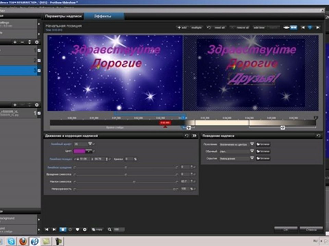The image size is (329, 246).
Task: Click browse button for Скрытие effect
Action: pyautogui.click(x=263, y=159)
